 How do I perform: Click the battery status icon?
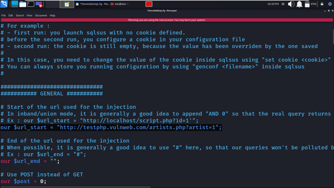coord(308,4)
